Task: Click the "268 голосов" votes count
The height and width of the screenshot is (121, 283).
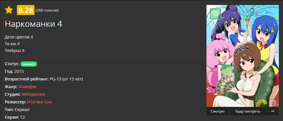Action: (47, 11)
